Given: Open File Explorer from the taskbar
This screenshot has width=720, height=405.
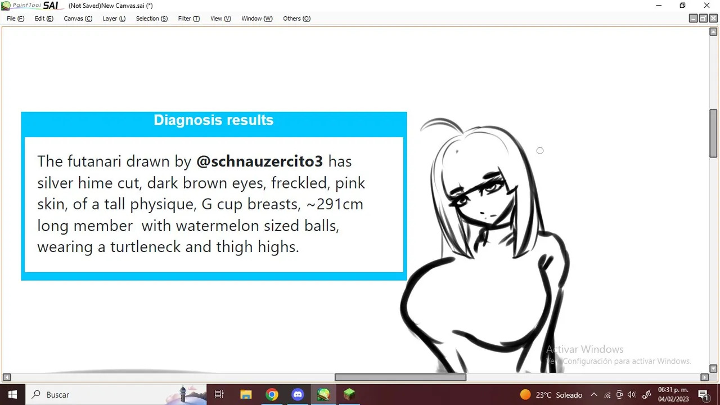Looking at the screenshot, I should coord(246,394).
